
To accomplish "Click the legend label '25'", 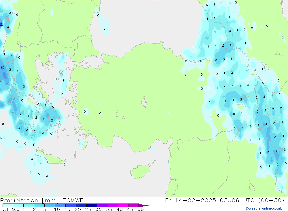I will pyautogui.click(x=88, y=209).
